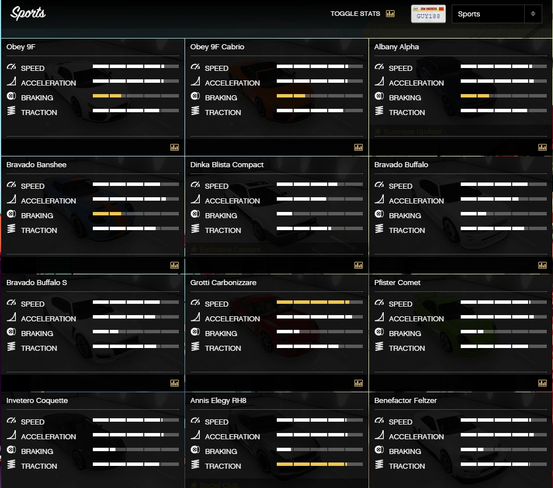The height and width of the screenshot is (488, 553).
Task: Toggle stats chart icon on Grotti Carbonizzare card
Action: coord(359,383)
